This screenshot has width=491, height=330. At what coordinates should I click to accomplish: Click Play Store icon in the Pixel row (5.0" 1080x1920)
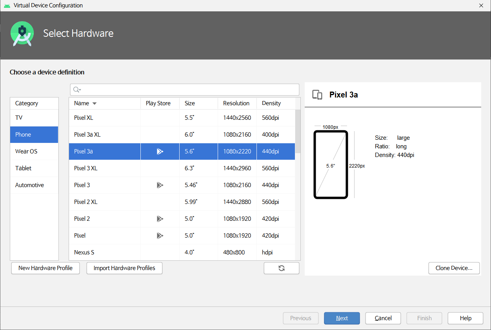tap(160, 236)
